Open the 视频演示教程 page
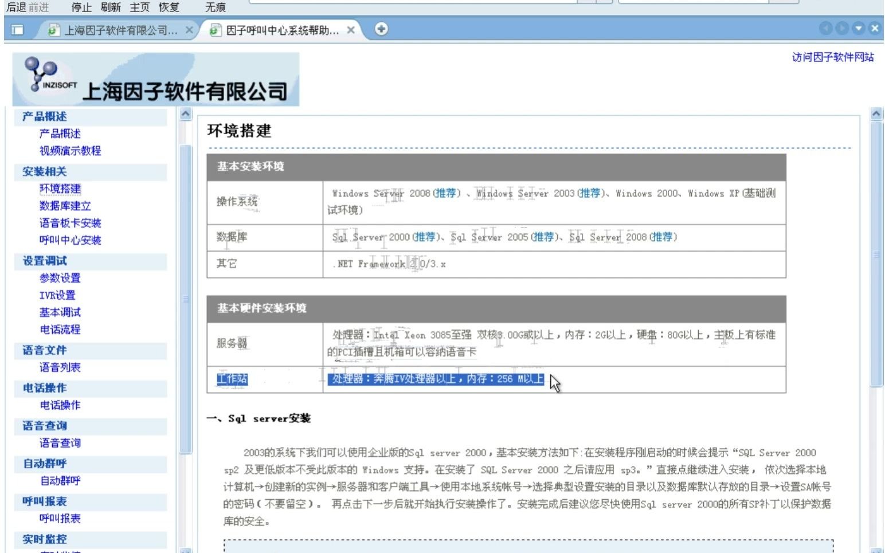The height and width of the screenshot is (553, 885). click(x=70, y=151)
